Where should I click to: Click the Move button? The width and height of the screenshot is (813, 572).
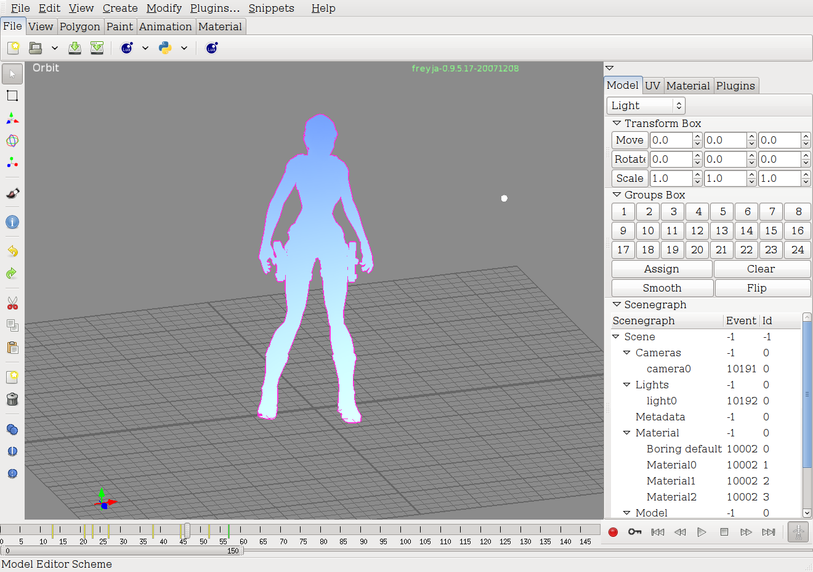click(629, 140)
